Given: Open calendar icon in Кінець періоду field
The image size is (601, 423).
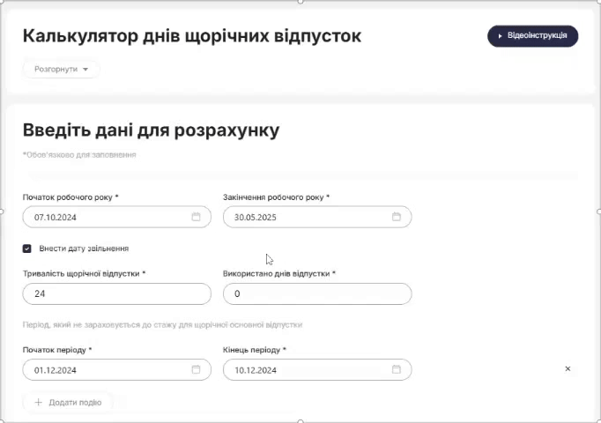Looking at the screenshot, I should coord(397,369).
